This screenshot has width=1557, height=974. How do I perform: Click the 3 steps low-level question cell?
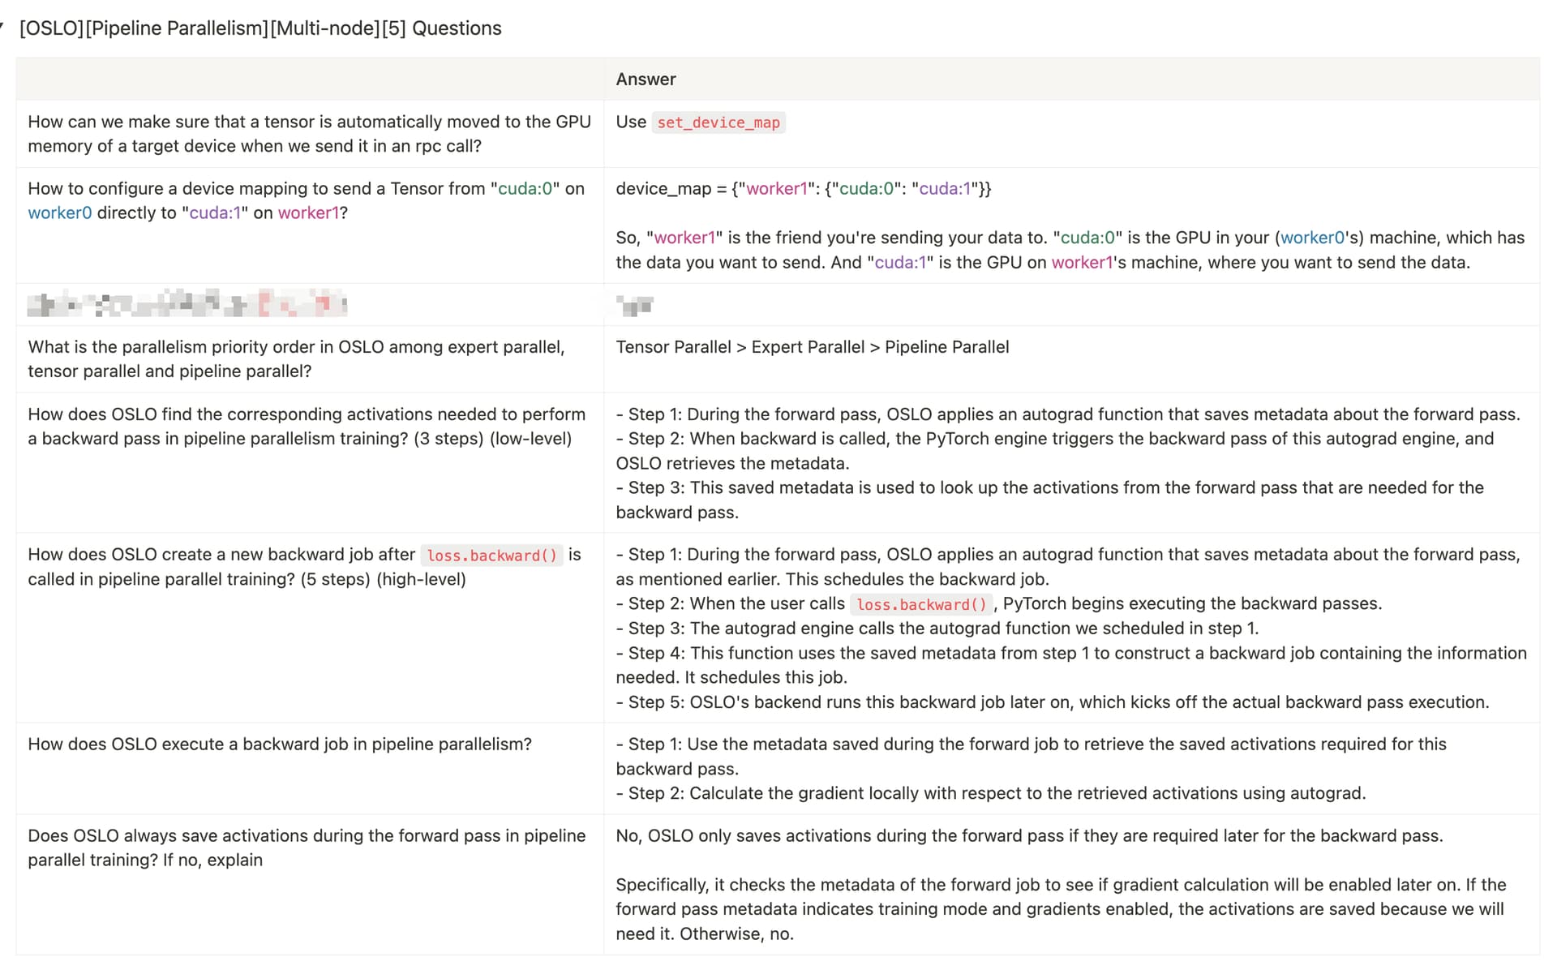(x=310, y=462)
